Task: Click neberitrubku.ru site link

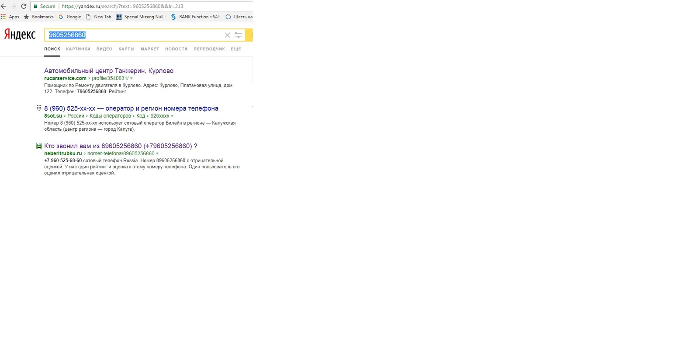Action: pos(63,153)
